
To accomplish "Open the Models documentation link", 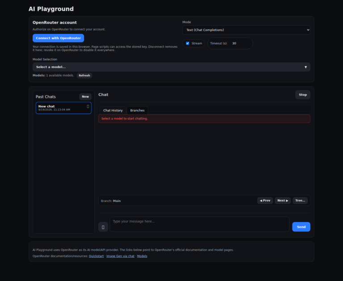I will click(x=142, y=256).
